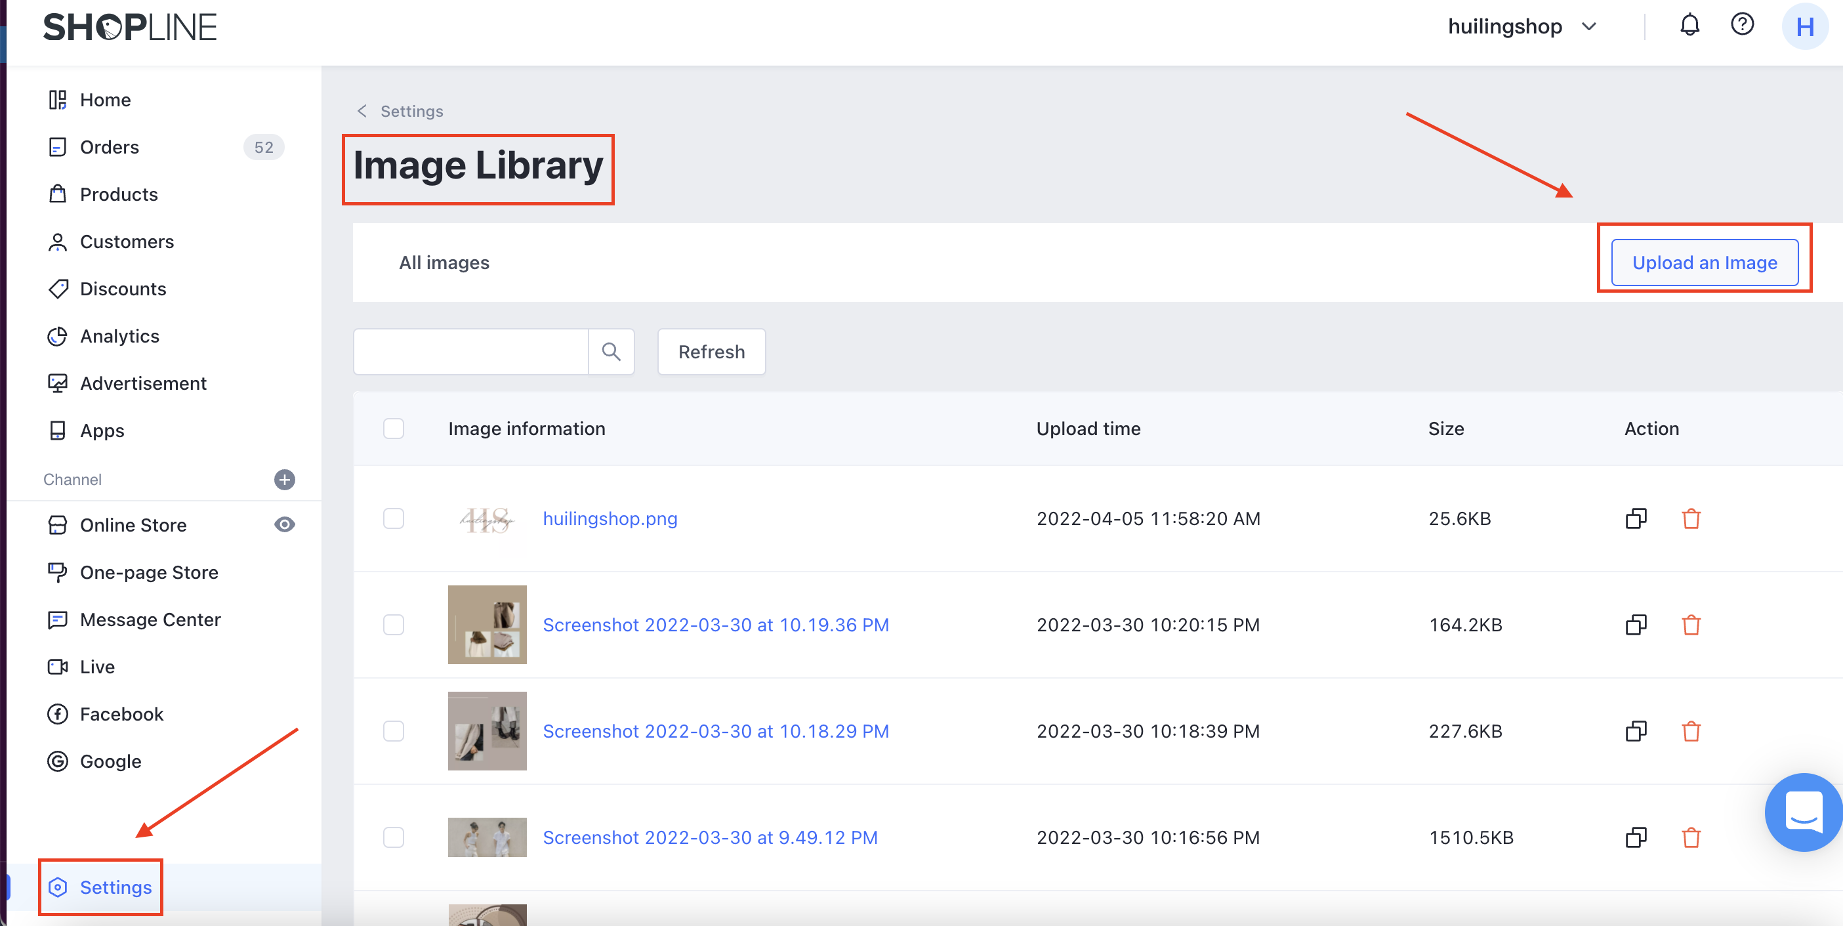Viewport: 1843px width, 926px height.
Task: Toggle the select-all images checkbox
Action: click(x=394, y=429)
